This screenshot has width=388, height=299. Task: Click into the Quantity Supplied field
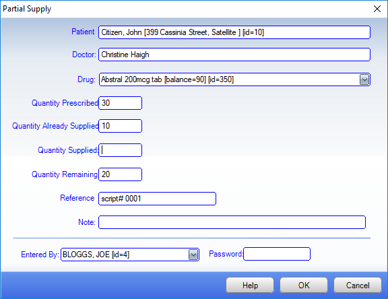[x=121, y=150]
